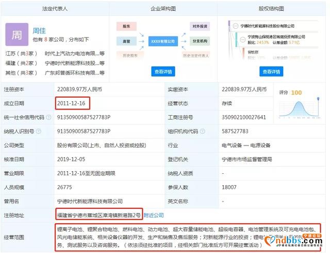The image size is (330, 253).
Task: Click 查看详情 under 股权结构图
Action: click(x=271, y=71)
